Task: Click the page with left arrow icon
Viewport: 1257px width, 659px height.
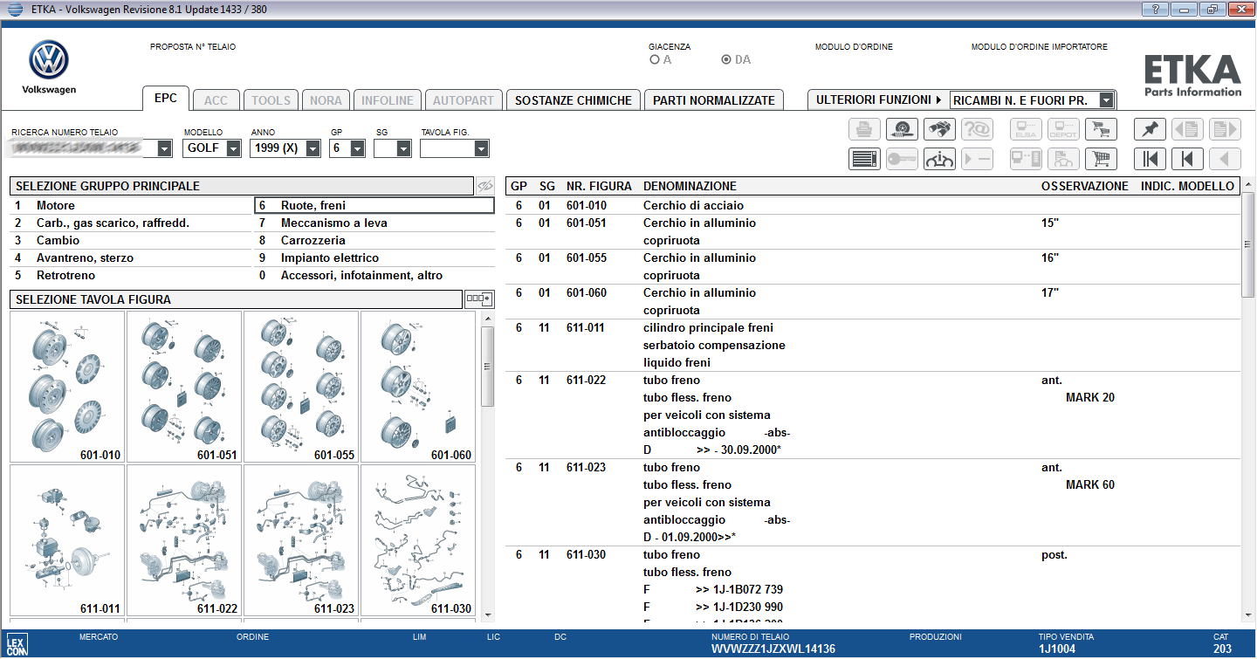Action: 1187,129
